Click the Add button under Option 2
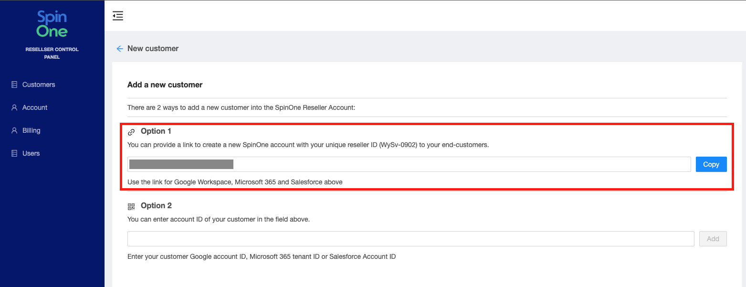This screenshot has width=746, height=287. (x=713, y=239)
